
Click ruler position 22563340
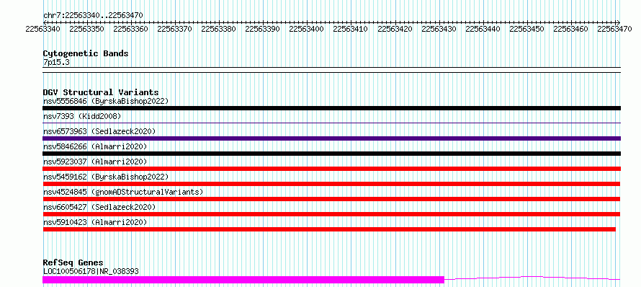point(42,29)
